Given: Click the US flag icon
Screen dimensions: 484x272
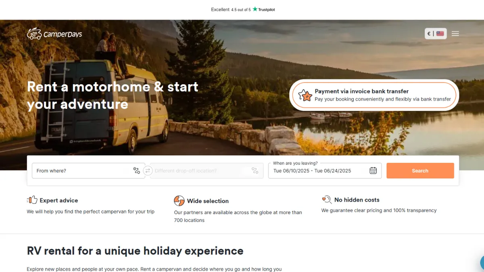Looking at the screenshot, I should coord(440,34).
